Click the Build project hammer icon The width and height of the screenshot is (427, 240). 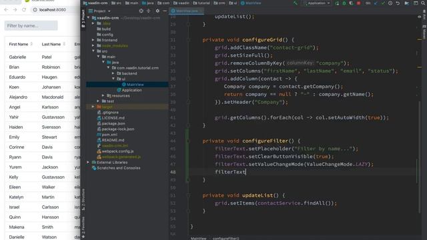tap(296, 3)
